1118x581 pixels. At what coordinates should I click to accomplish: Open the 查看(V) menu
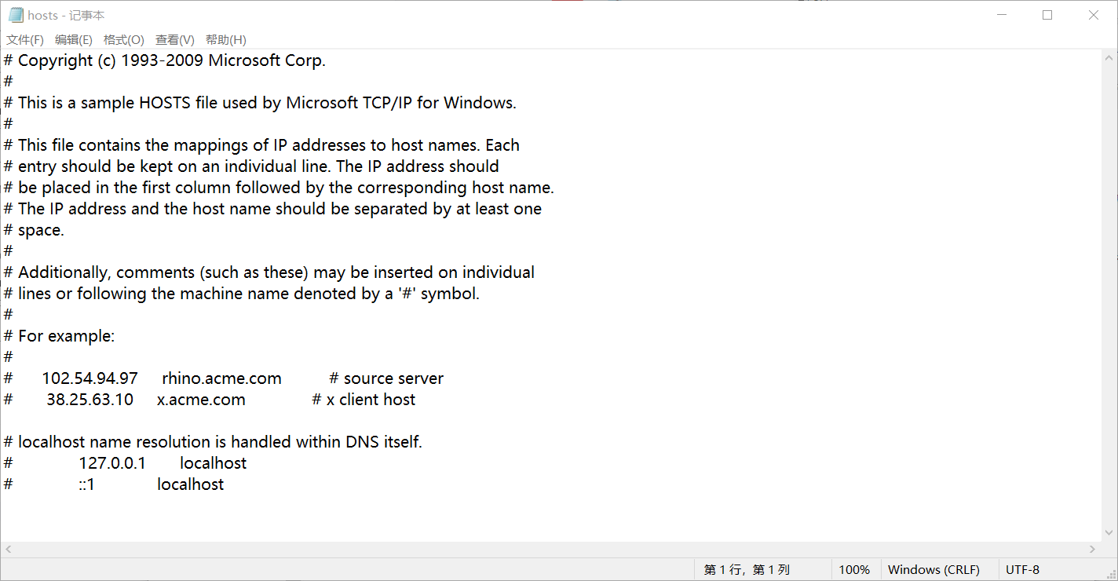[x=175, y=40]
